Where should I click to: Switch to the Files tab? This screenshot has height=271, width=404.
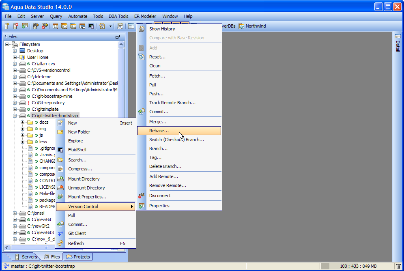tap(52, 257)
